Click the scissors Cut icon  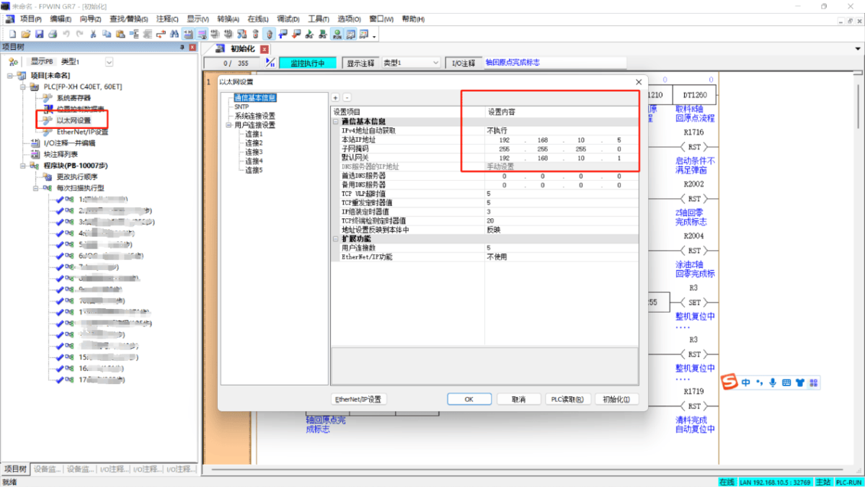(93, 34)
